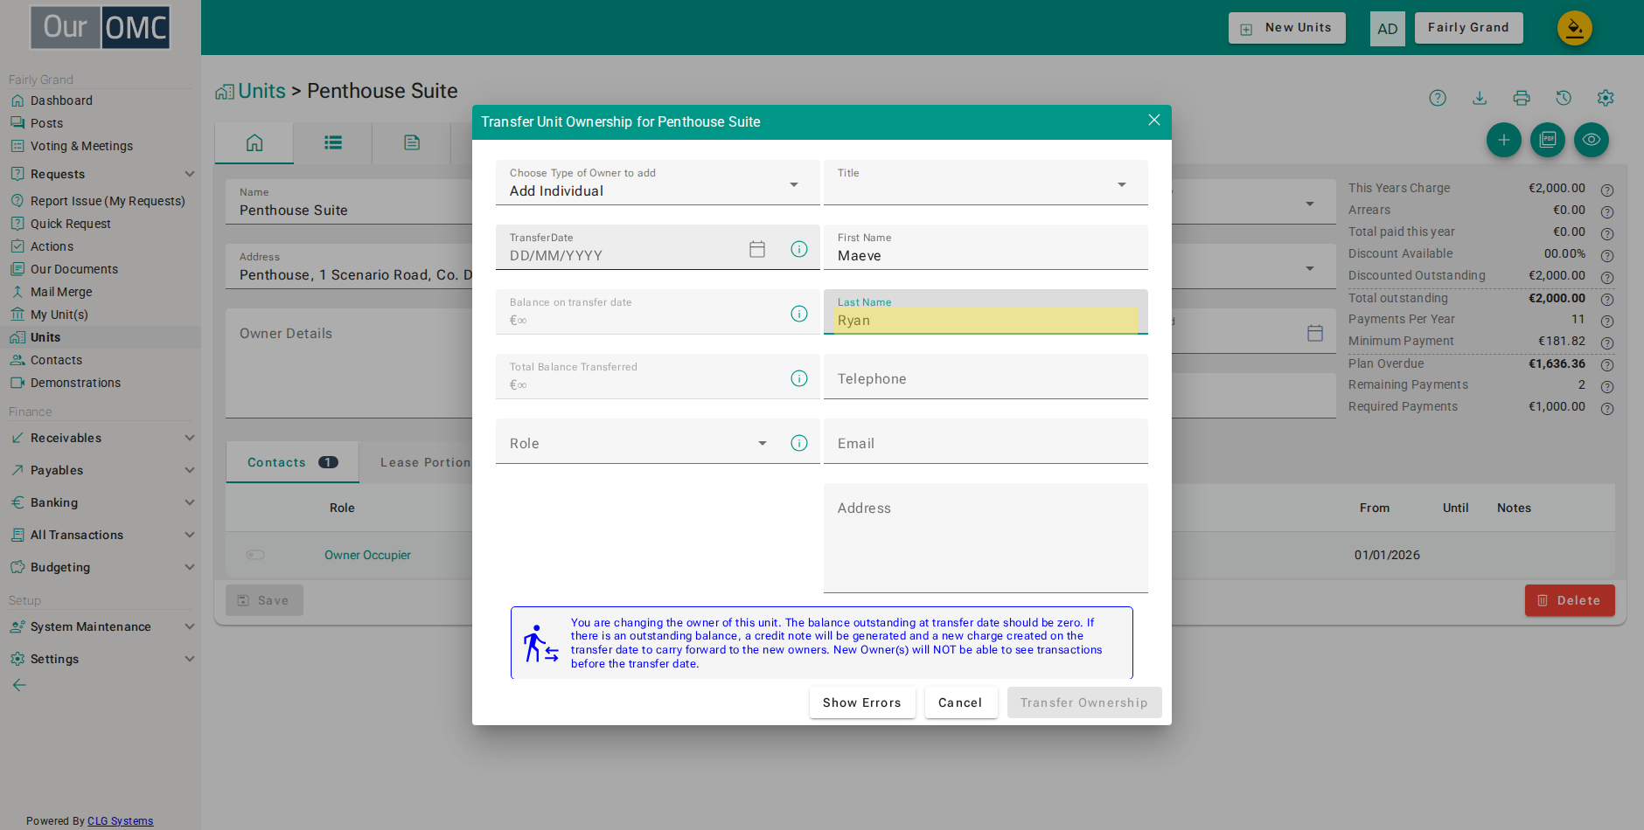This screenshot has height=830, width=1644.
Task: Open Choose Type of Owner dropdown
Action: click(658, 183)
